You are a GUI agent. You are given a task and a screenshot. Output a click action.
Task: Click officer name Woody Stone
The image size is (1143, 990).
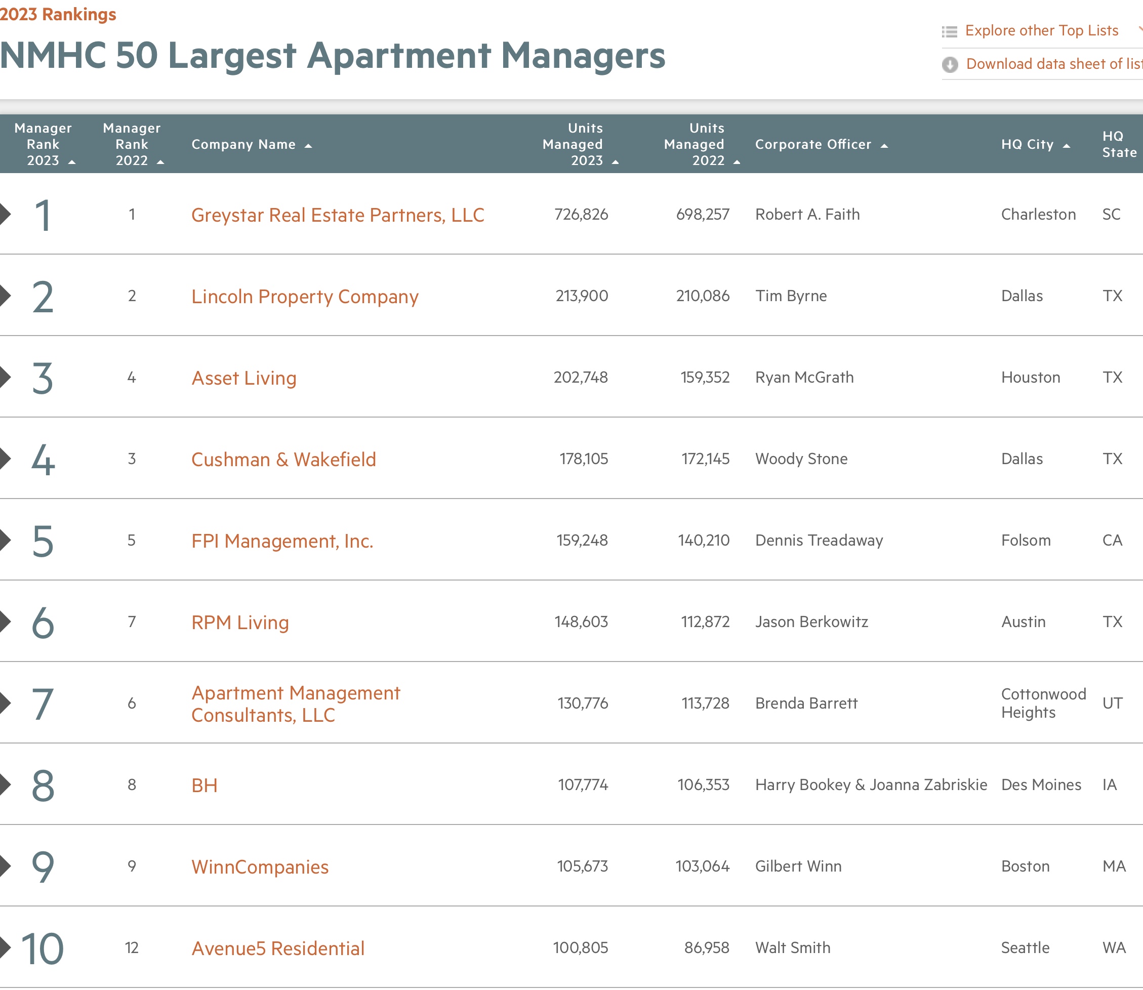pyautogui.click(x=801, y=459)
